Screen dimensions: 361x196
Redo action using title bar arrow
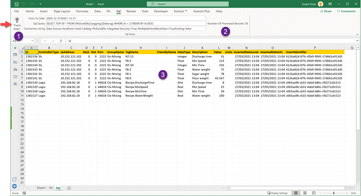pyautogui.click(x=32, y=4)
